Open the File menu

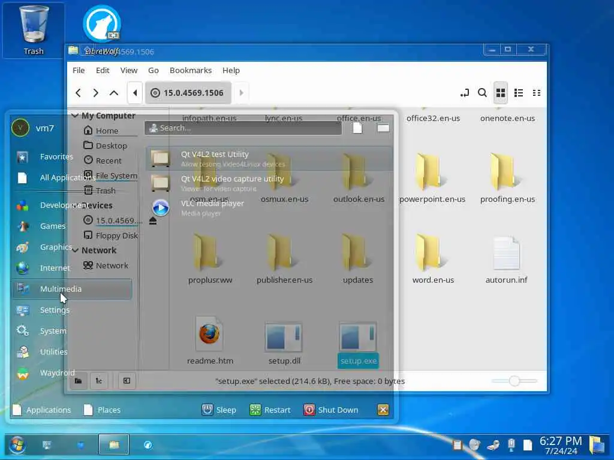pos(79,71)
